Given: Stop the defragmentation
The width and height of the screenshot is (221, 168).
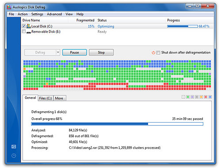Looking at the screenshot, I should click(101, 52).
